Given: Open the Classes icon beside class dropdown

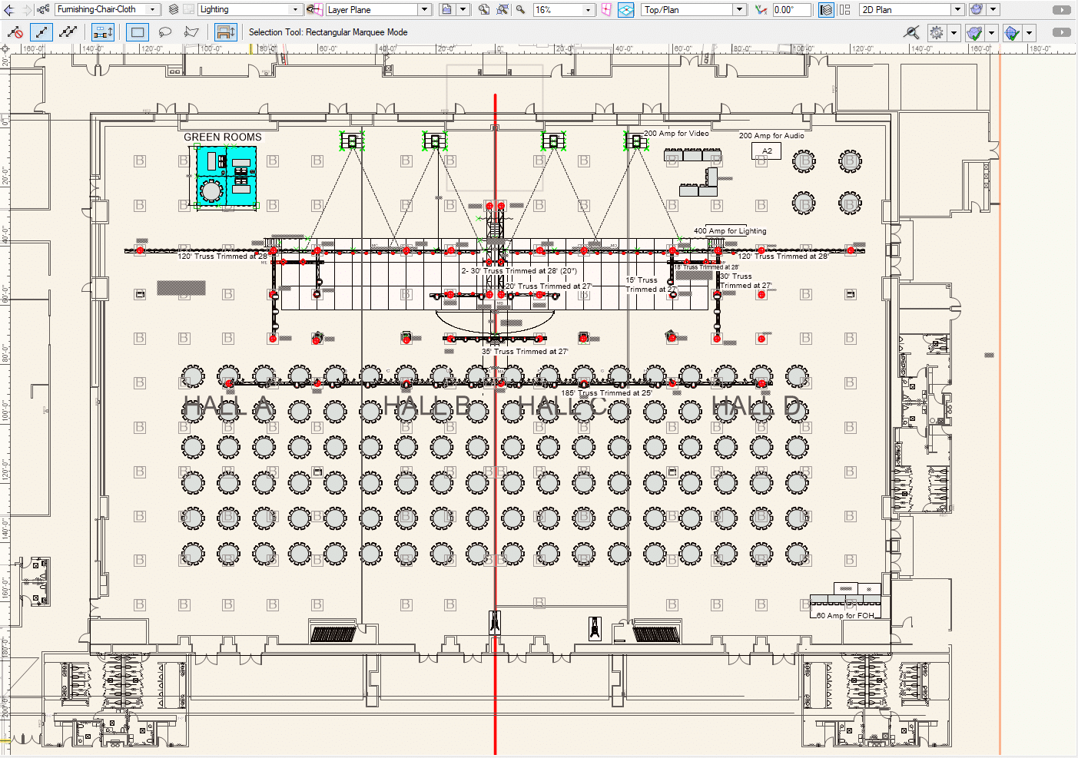Looking at the screenshot, I should click(x=43, y=9).
